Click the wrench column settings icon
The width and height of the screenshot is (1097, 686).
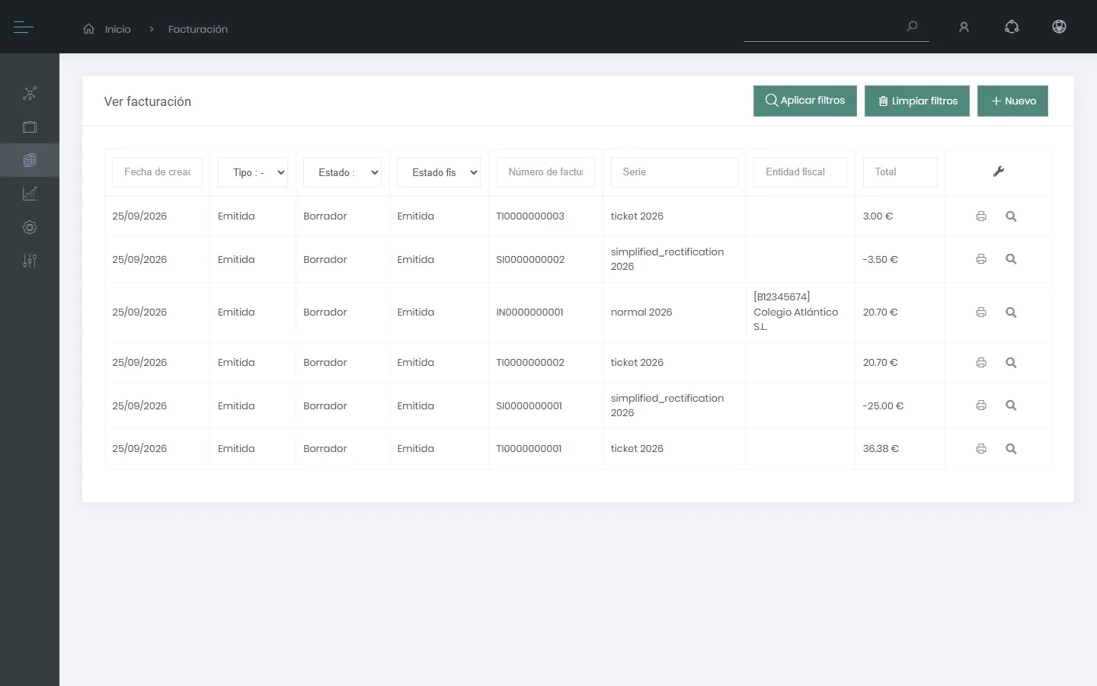[999, 171]
